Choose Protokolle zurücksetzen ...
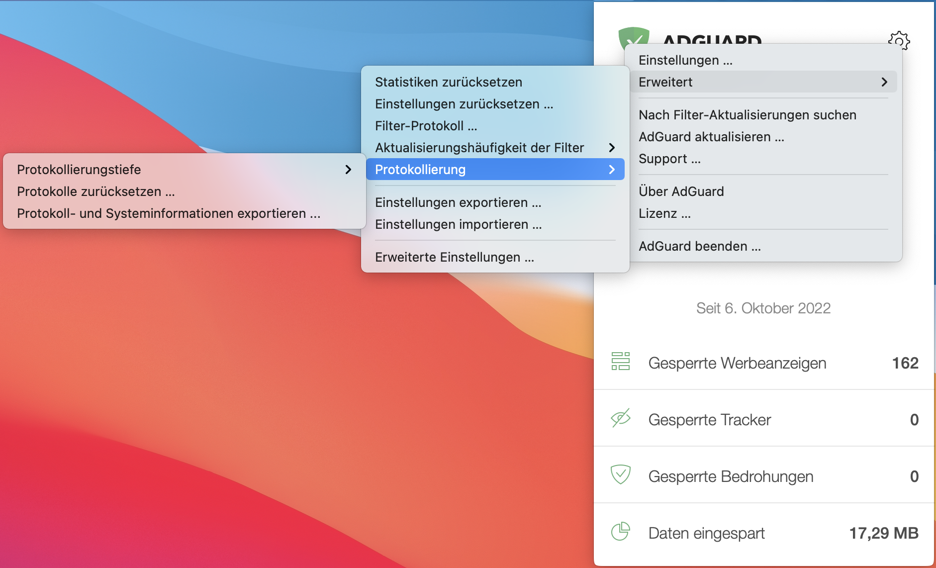The image size is (936, 568). 185,191
